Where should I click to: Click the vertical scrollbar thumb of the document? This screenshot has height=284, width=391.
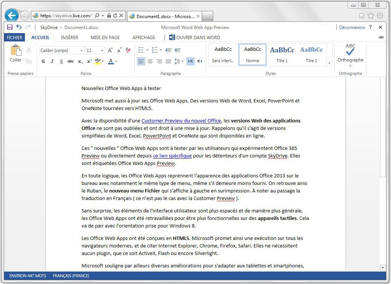tap(383, 127)
